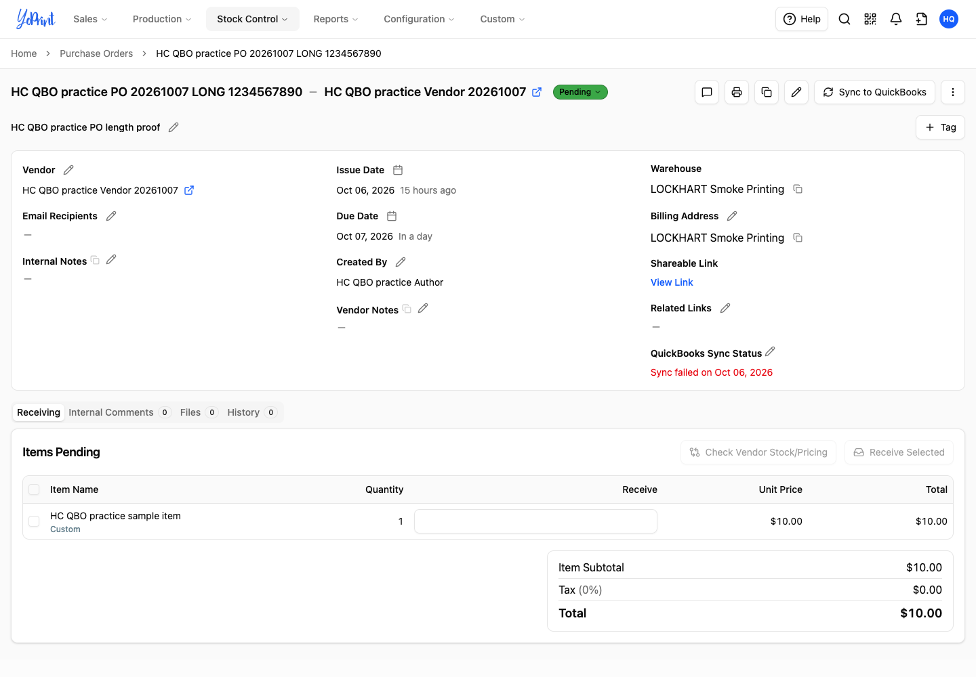Screen dimensions: 976x677
Task: Copy the Warehouse name LOCKHART Smoke Printing
Action: [x=798, y=189]
